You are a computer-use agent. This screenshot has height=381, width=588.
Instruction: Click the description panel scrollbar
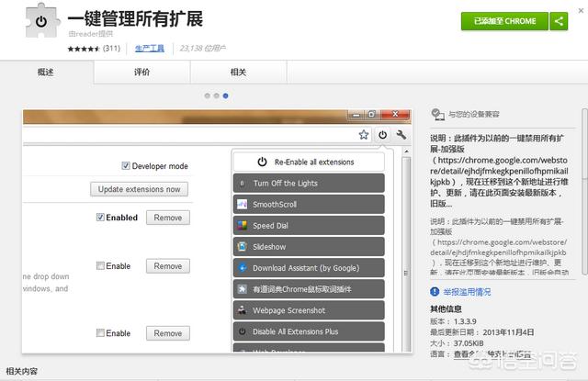(x=584, y=191)
